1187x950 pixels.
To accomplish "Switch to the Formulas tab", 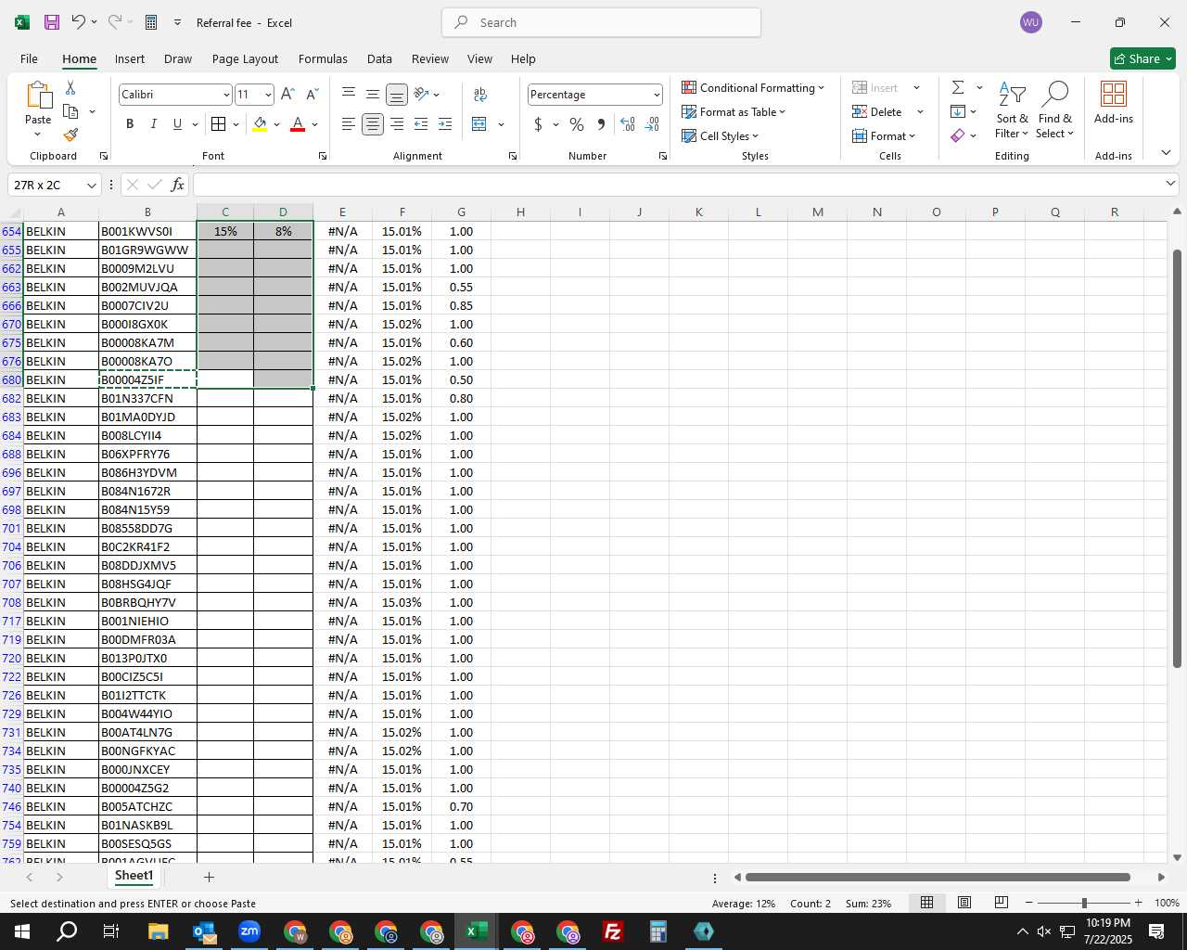I will click(323, 58).
